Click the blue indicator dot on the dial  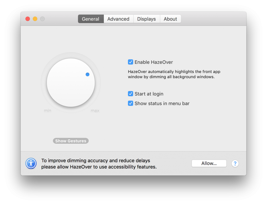[x=88, y=74]
